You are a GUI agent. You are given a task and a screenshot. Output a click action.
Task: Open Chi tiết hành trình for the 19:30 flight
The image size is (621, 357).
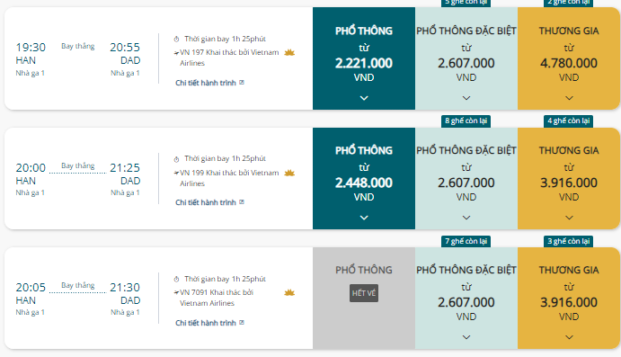pyautogui.click(x=206, y=83)
